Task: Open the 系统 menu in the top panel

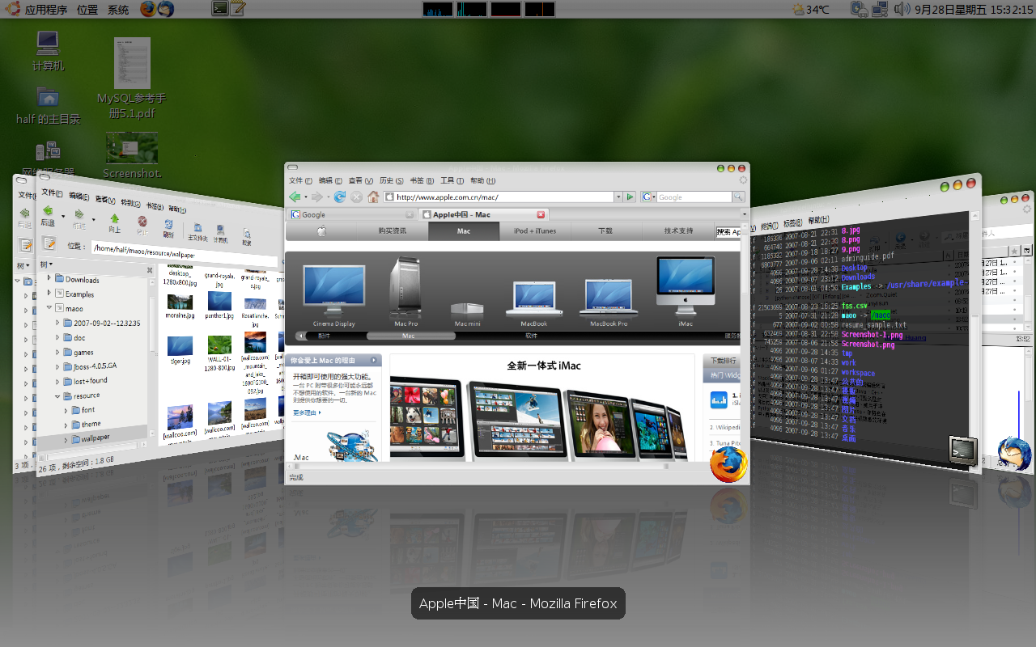Action: (x=117, y=10)
